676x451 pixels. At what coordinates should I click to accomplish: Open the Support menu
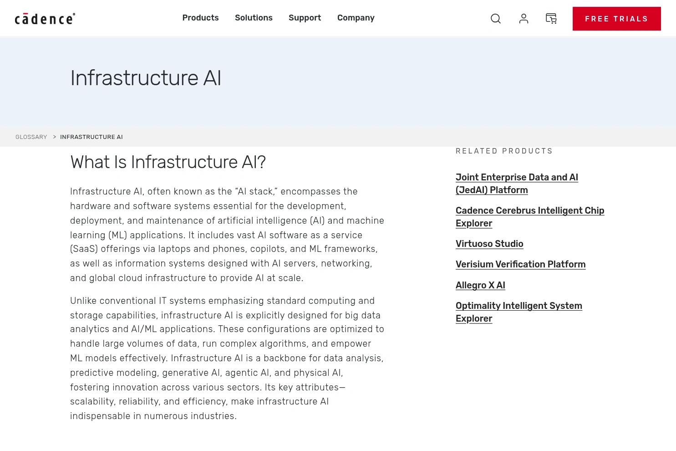(305, 18)
